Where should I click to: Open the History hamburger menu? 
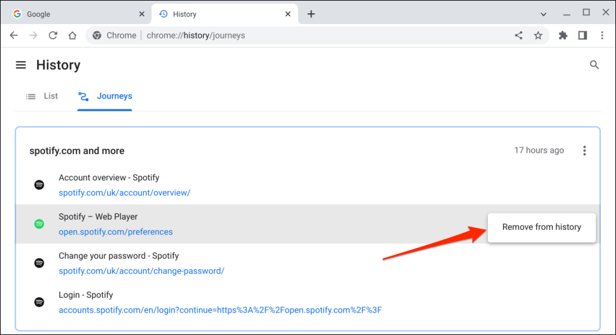point(21,65)
